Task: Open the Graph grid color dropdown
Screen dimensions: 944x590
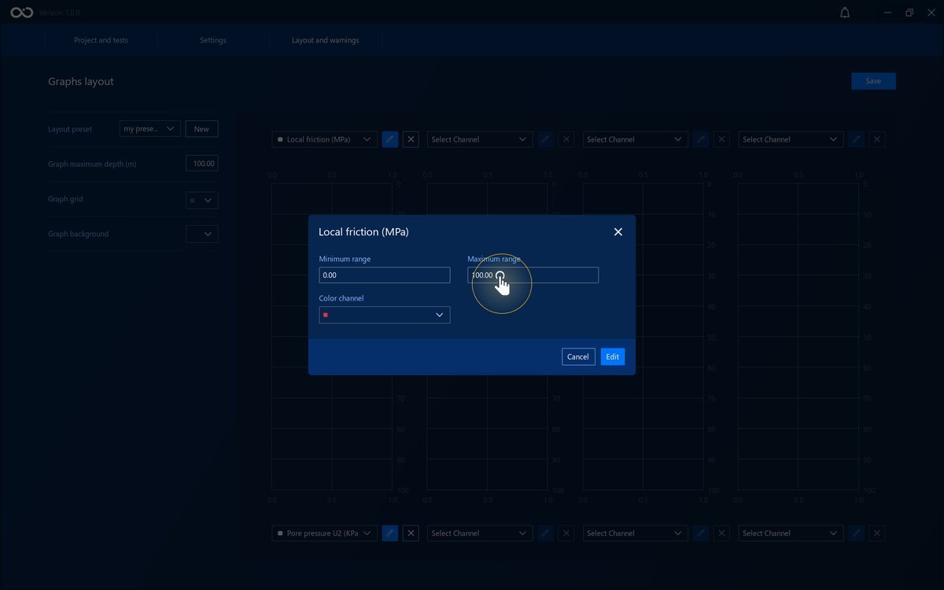Action: coord(202,200)
